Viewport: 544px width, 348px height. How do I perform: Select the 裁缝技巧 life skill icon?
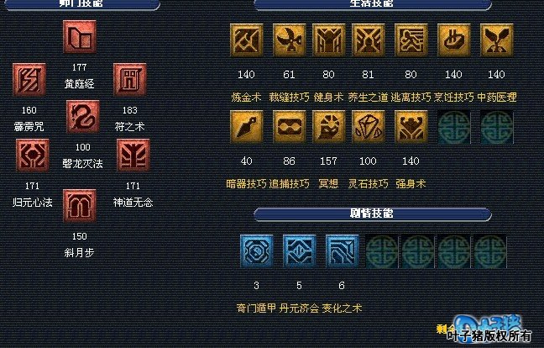click(289, 40)
